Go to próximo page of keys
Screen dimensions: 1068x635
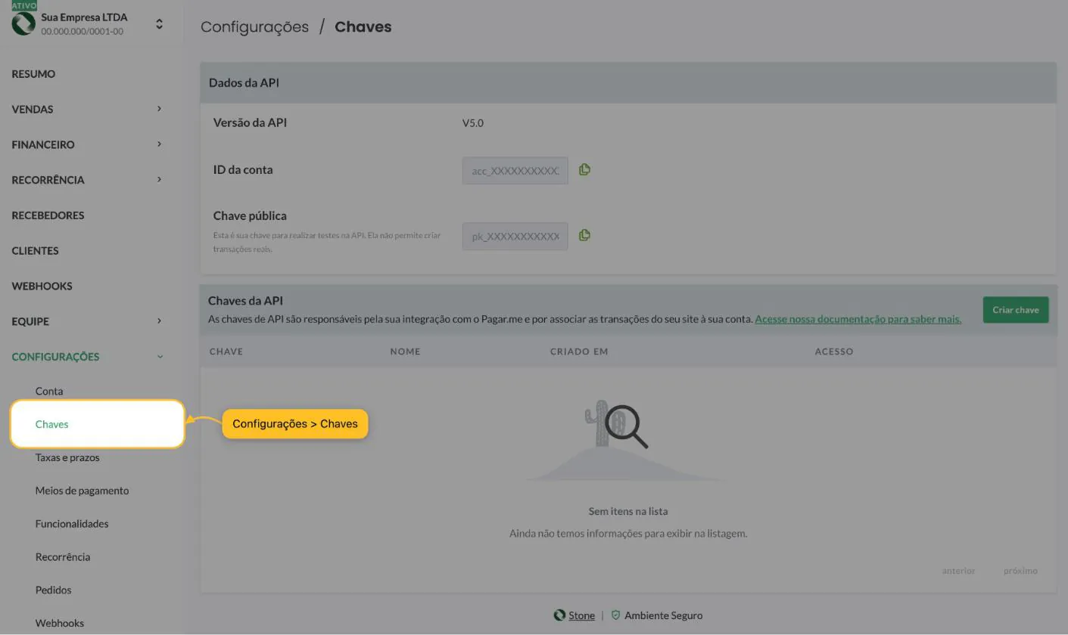tap(1020, 571)
